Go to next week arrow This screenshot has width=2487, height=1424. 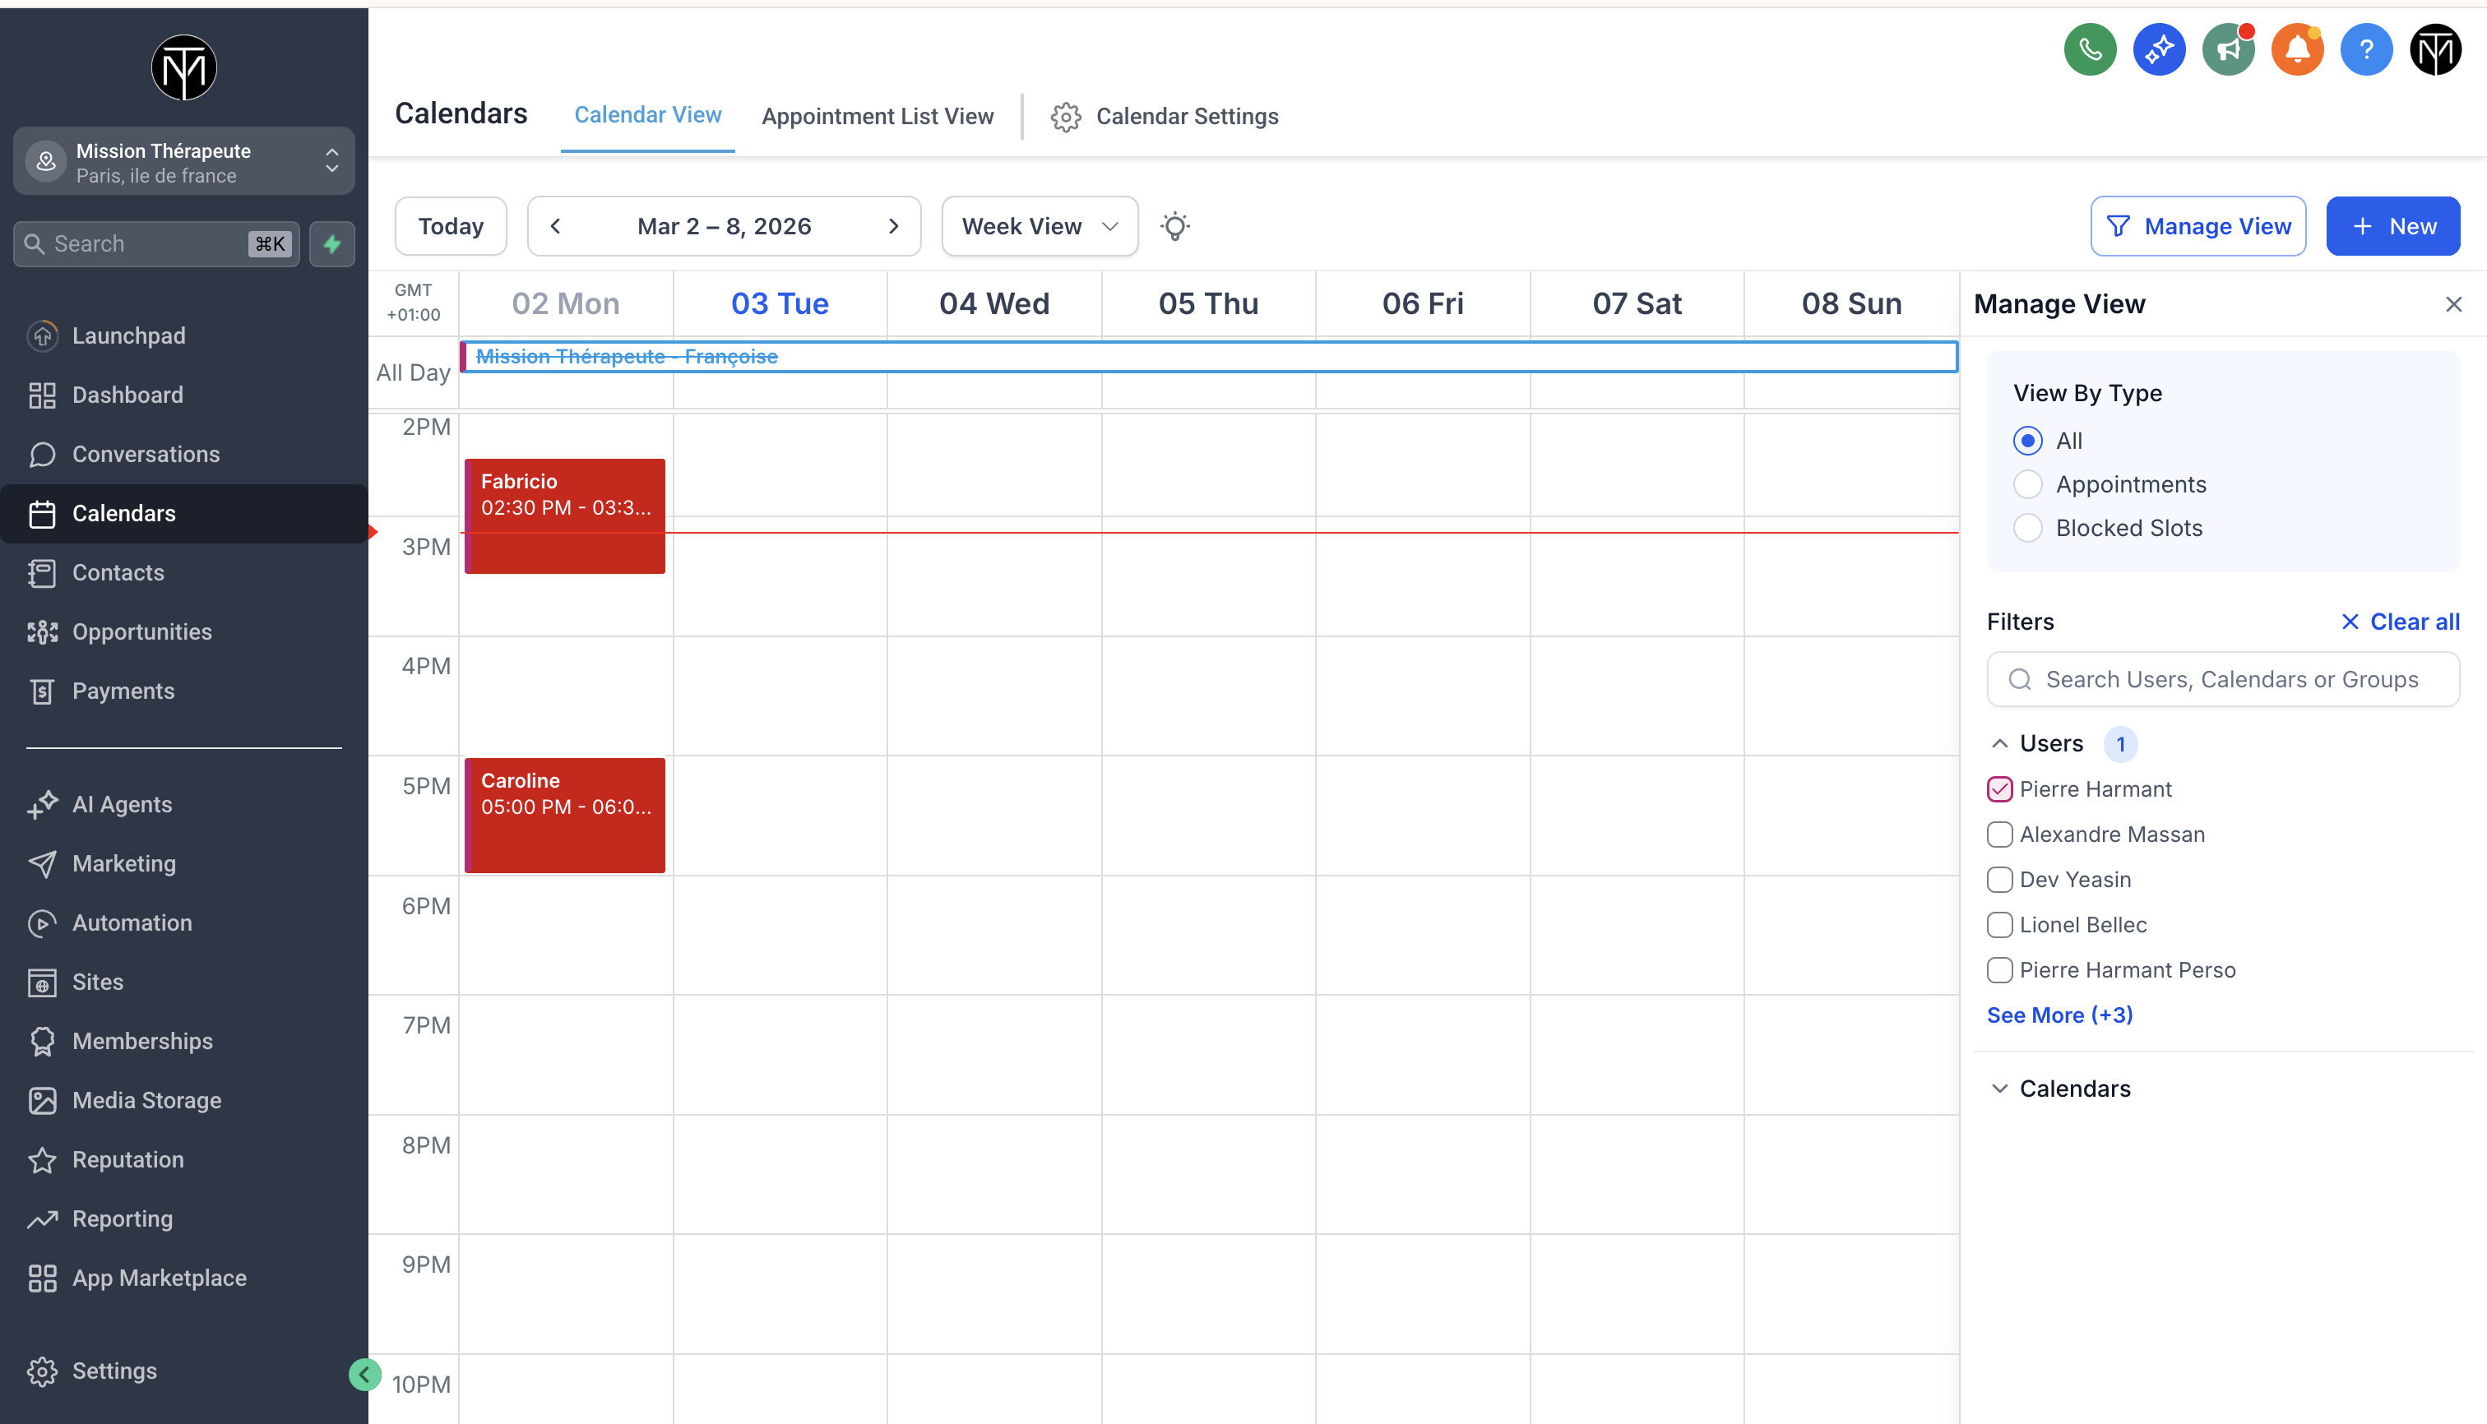click(x=893, y=226)
